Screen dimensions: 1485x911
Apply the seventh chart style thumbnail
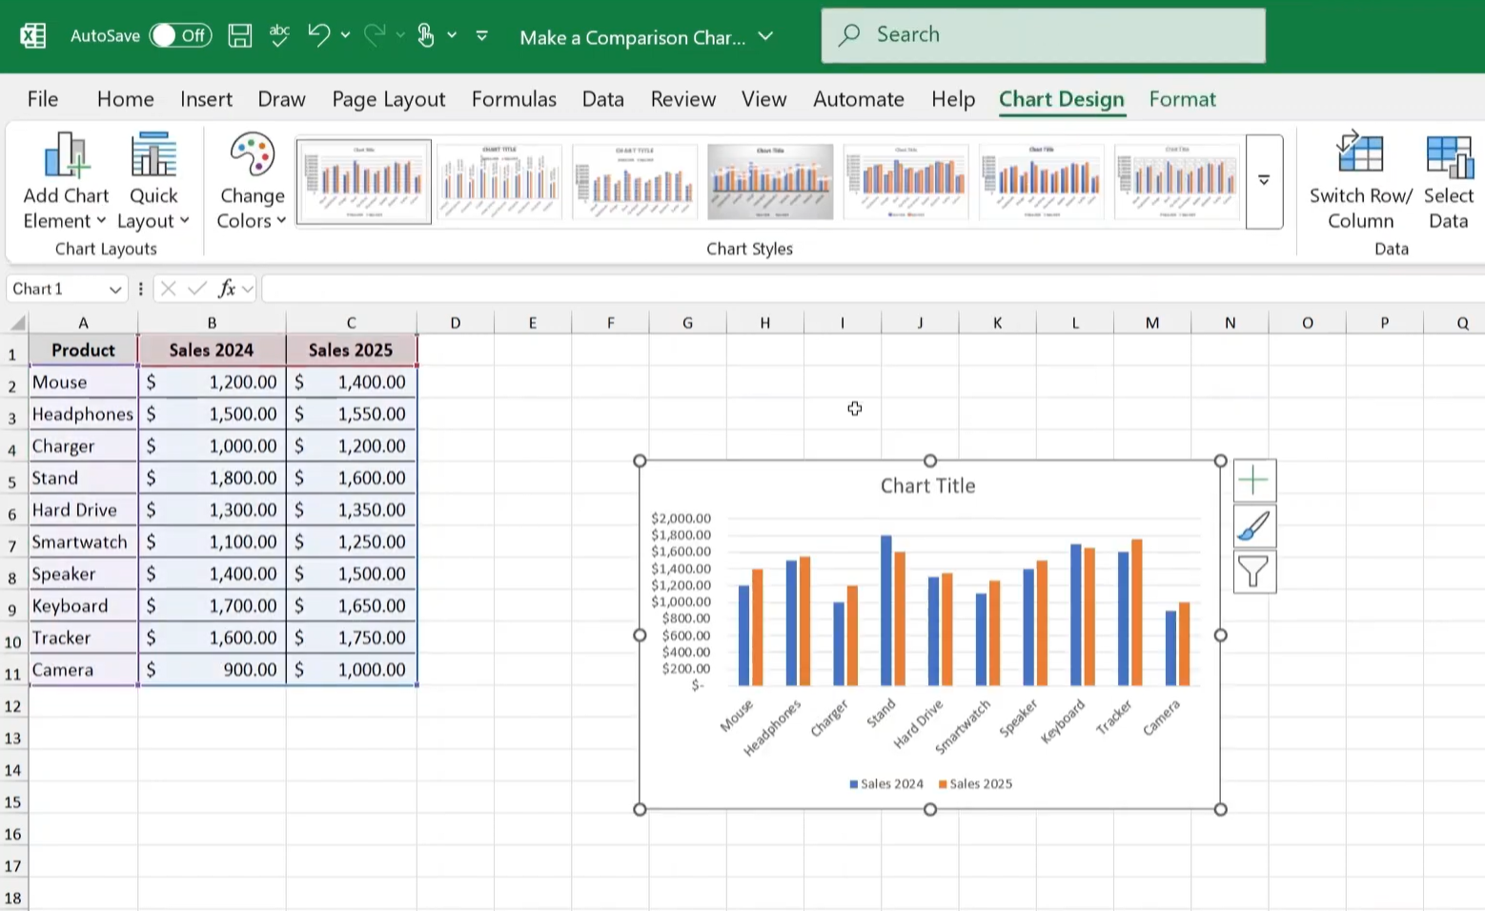point(1176,182)
